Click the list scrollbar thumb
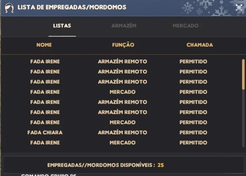This screenshot has width=246, height=176. click(x=243, y=74)
